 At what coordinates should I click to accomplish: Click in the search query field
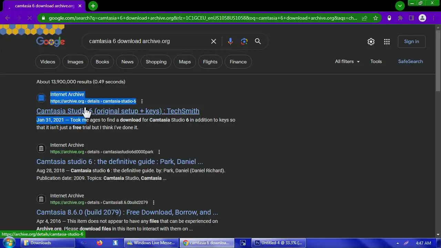[146, 41]
